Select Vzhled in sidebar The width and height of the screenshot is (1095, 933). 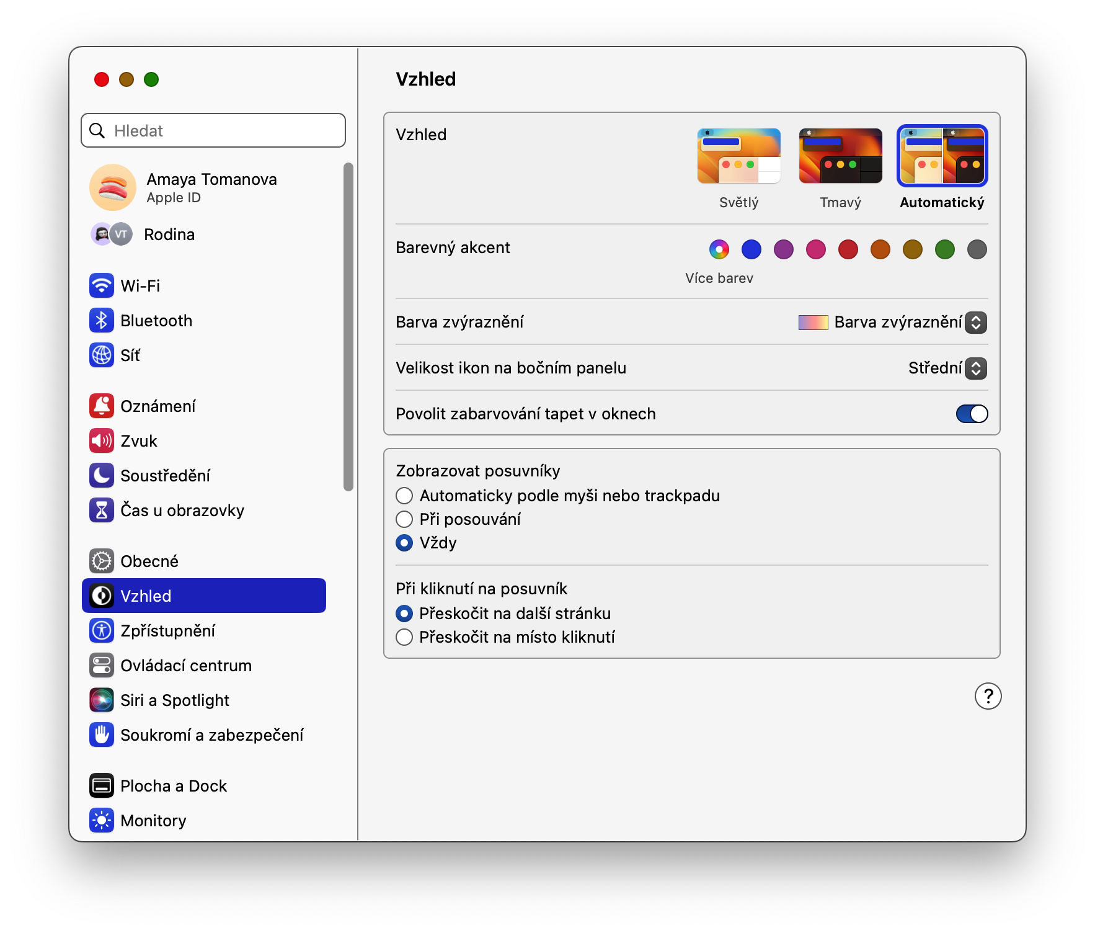[x=204, y=596]
